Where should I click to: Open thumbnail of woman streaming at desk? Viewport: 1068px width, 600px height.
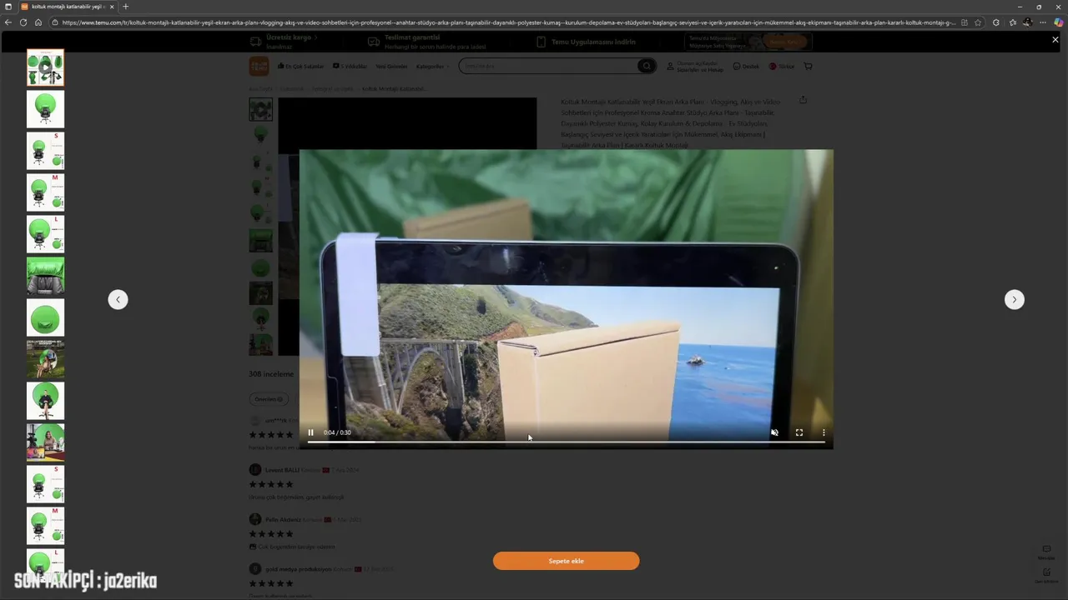(x=45, y=442)
